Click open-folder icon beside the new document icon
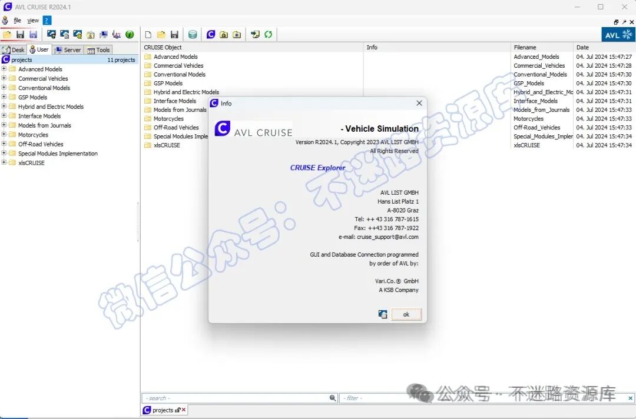Screen dimensions: 636x419 (161, 35)
